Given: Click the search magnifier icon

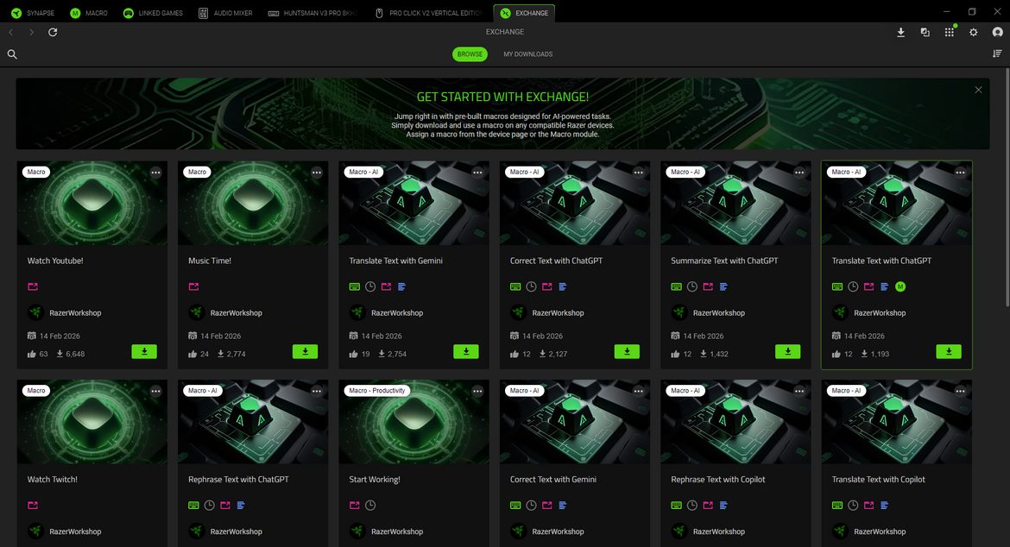Looking at the screenshot, I should 12,54.
